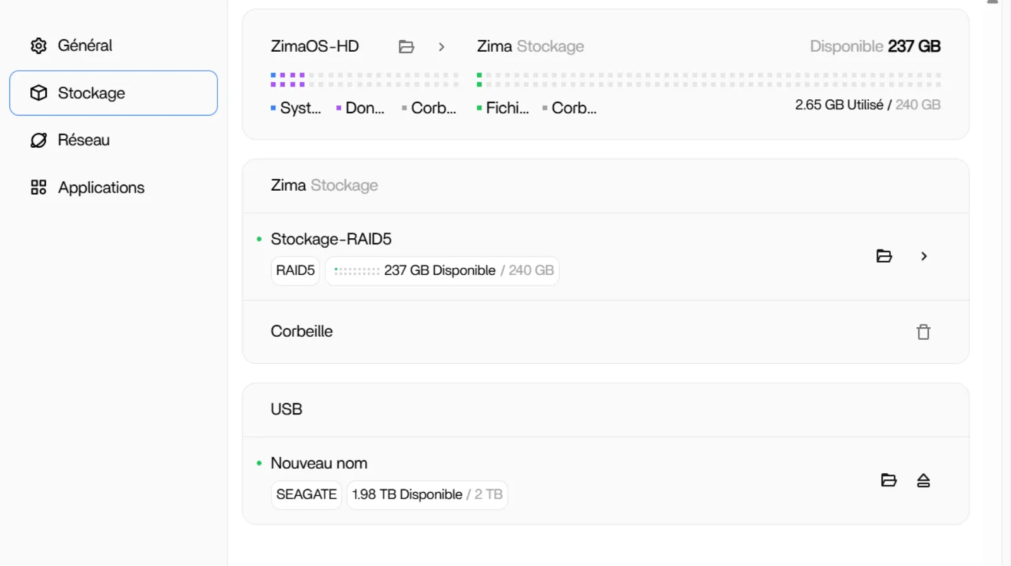Click the Zima Stockage usage bar

[708, 80]
